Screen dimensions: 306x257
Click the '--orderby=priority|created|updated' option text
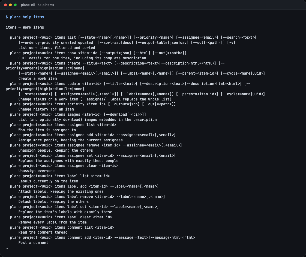(x=57, y=42)
